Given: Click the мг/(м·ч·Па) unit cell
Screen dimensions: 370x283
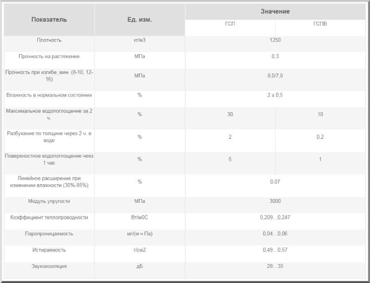Looking at the screenshot, I should (139, 234).
